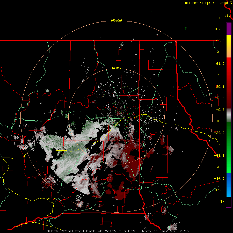The width and height of the screenshot is (233, 233).
Task: Click the purple segment of the color bar
Action: click(x=229, y=29)
